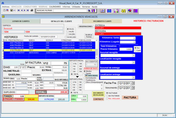This screenshot has height=118, width=176.
Task: Go to next record arrow icon
Action: (x=24, y=10)
